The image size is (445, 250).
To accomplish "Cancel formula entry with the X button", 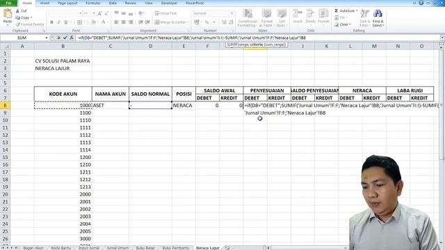I will coord(58,37).
